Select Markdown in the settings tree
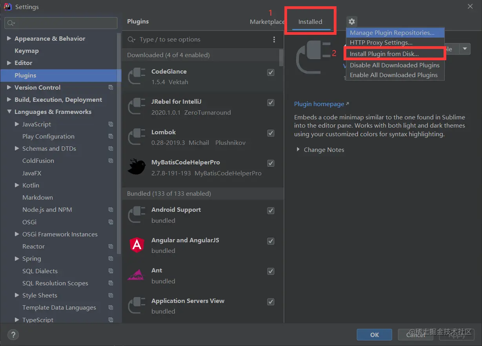482x346 pixels. click(38, 197)
